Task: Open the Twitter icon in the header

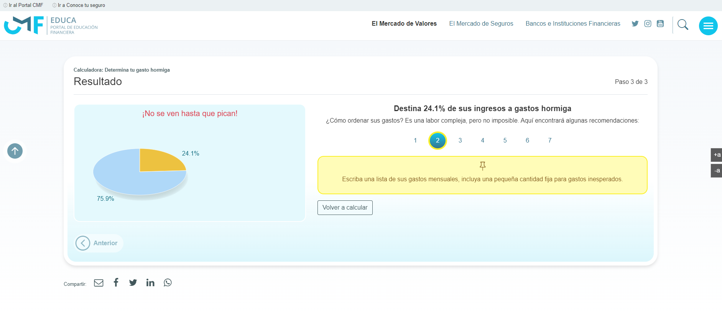Action: click(635, 24)
